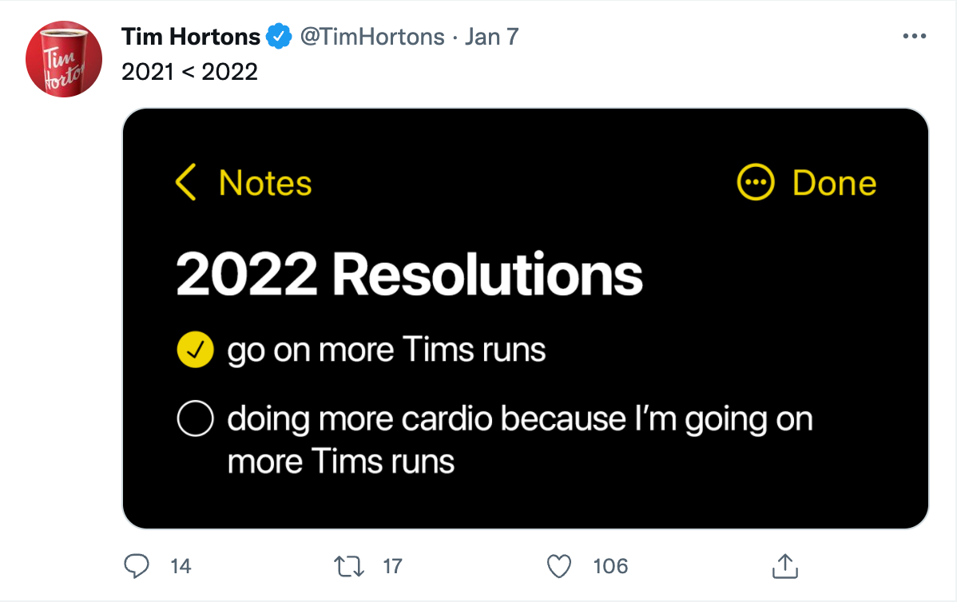Click the reply speech bubble icon
The width and height of the screenshot is (957, 602).
click(x=136, y=566)
